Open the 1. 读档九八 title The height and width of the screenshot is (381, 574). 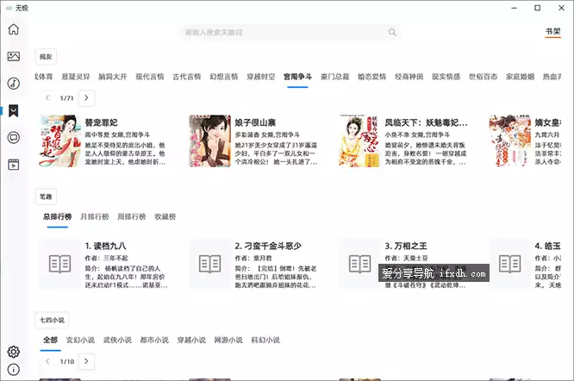105,246
